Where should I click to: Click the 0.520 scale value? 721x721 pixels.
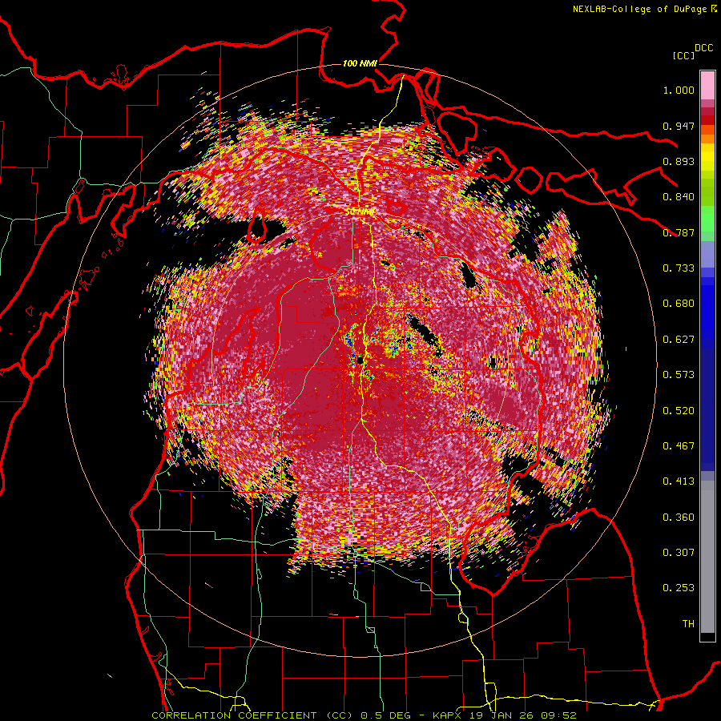(x=679, y=411)
